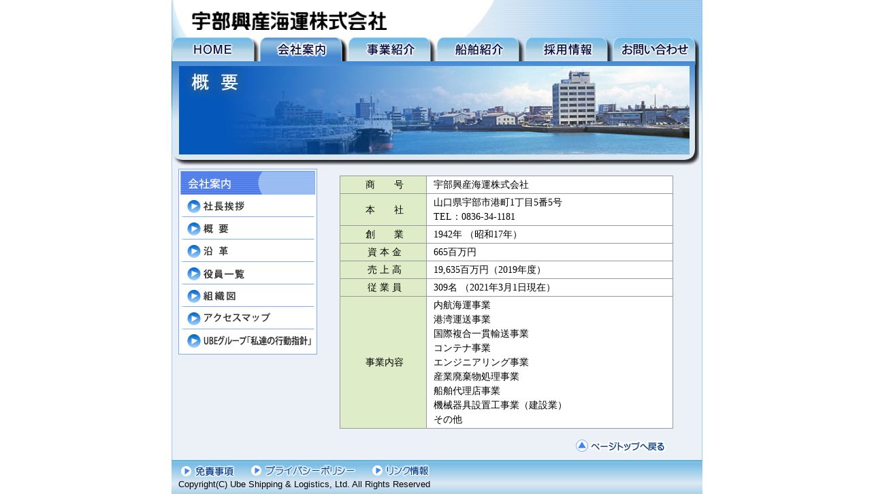This screenshot has width=874, height=494.
Task: Click the 会社案内 sidebar header
Action: tap(248, 183)
